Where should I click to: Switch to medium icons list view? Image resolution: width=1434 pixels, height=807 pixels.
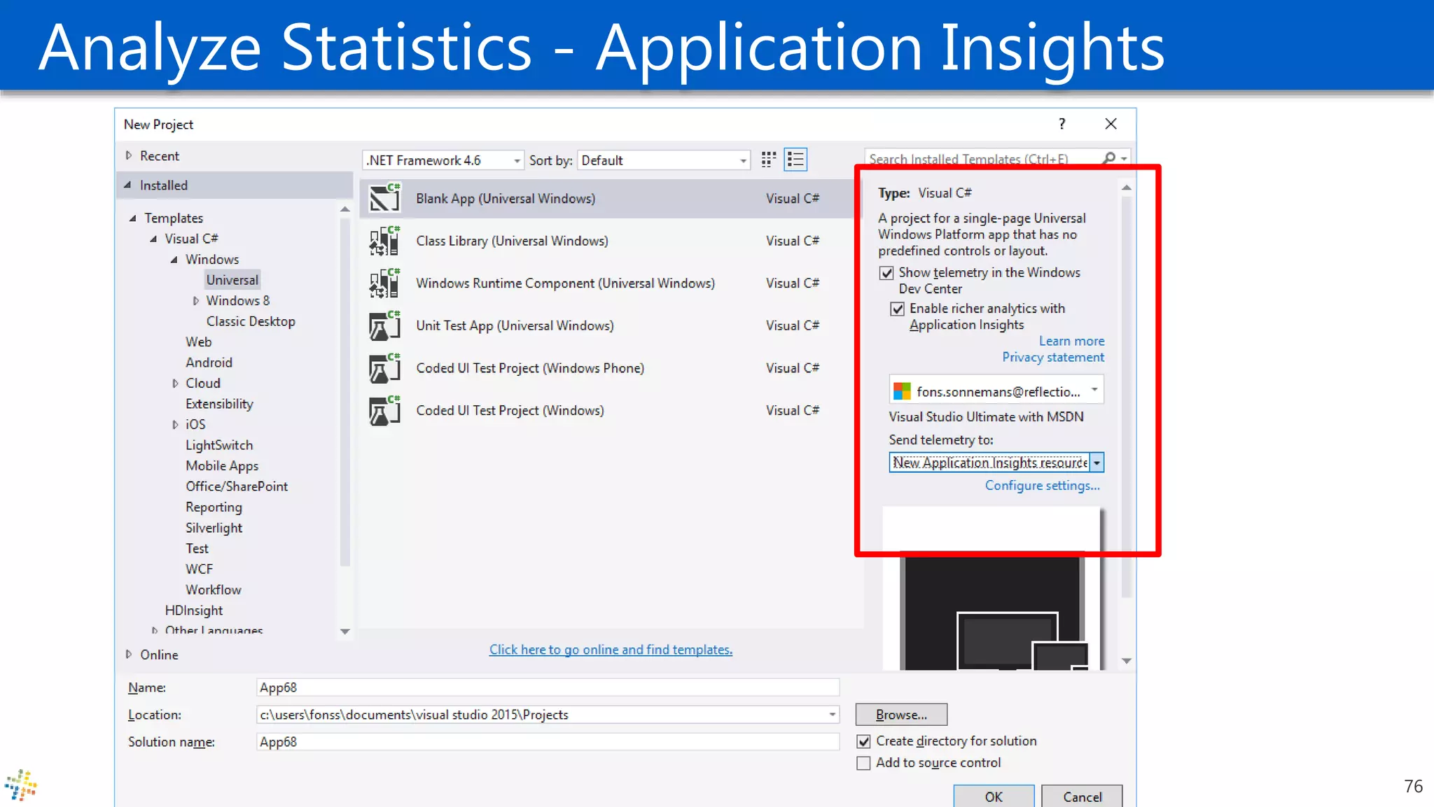pos(795,160)
